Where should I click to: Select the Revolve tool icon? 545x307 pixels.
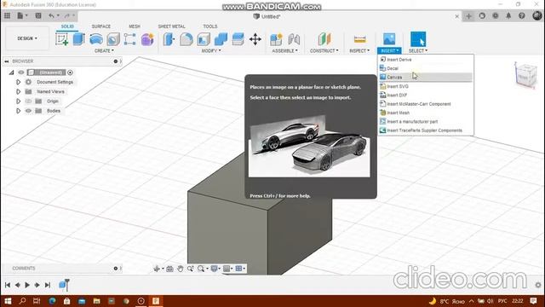96,39
